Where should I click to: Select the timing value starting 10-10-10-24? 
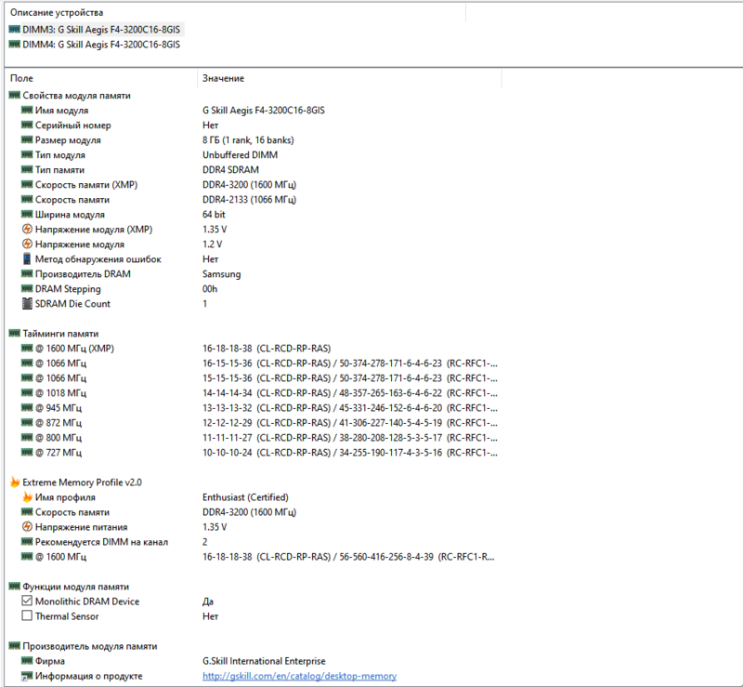click(x=350, y=453)
